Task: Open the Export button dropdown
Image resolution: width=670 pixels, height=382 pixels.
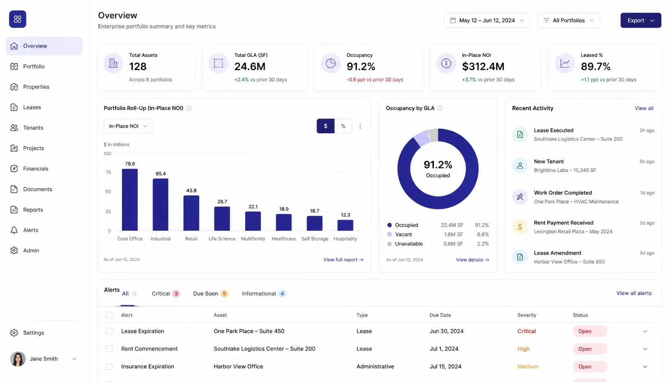Action: point(641,21)
